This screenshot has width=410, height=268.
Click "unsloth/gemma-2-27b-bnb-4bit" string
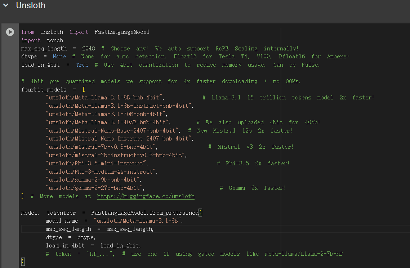pos(94,188)
